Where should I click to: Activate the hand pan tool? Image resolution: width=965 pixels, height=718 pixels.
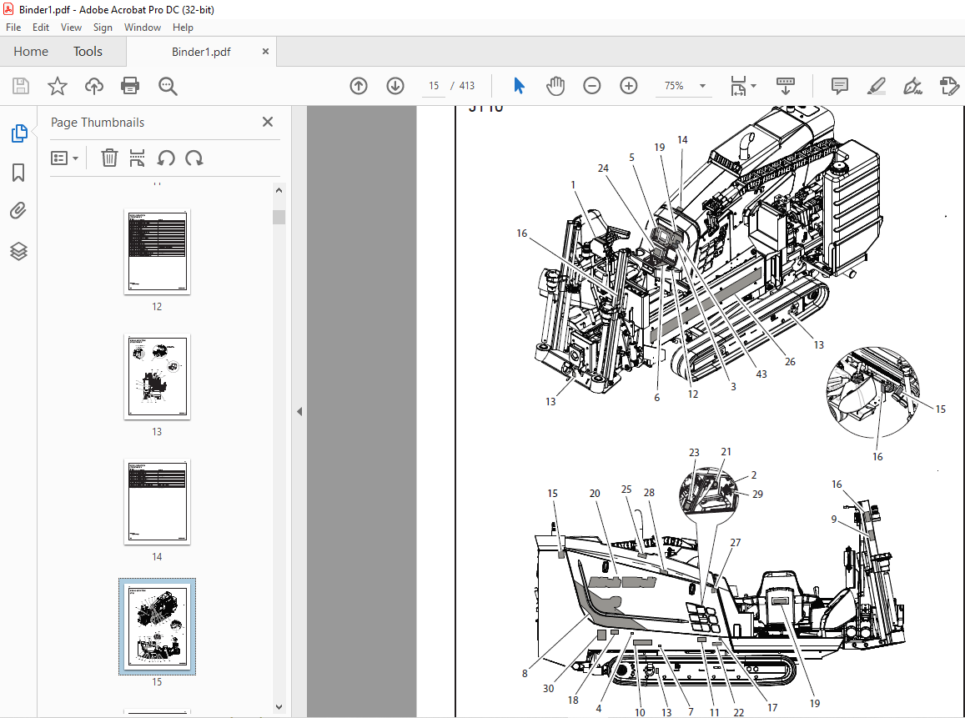[x=555, y=86]
